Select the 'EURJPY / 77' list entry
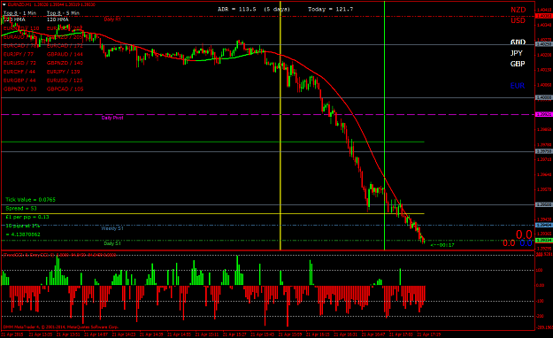The image size is (553, 338). click(19, 54)
